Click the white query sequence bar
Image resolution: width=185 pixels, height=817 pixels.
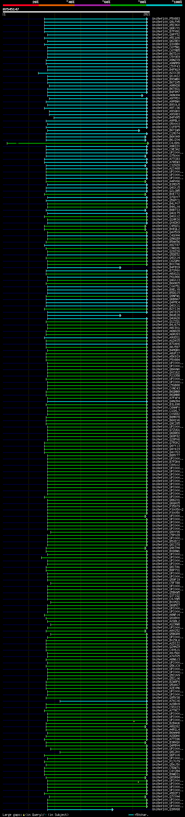[76, 12]
